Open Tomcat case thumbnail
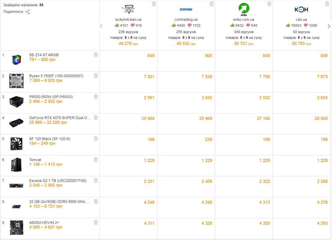Screen dimensions: 332x240 pos(16,165)
